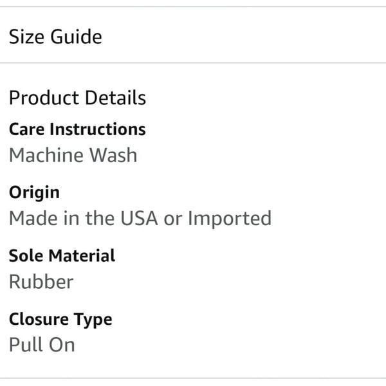Image resolution: width=386 pixels, height=386 pixels.
Task: Click the word "Wash" under Care Instructions
Action: pos(113,155)
